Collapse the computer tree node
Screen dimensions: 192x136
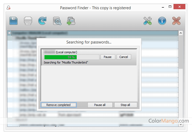tap(9, 33)
